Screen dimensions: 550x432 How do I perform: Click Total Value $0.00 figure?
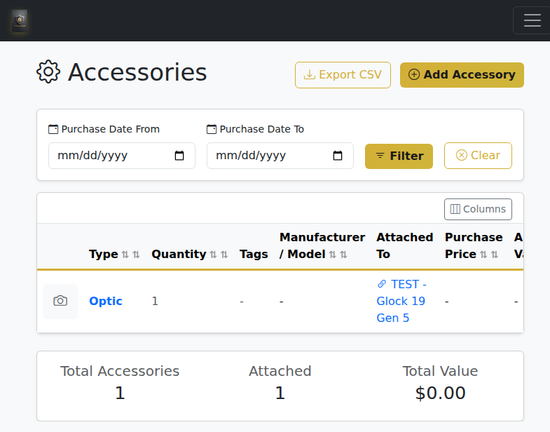pos(440,393)
